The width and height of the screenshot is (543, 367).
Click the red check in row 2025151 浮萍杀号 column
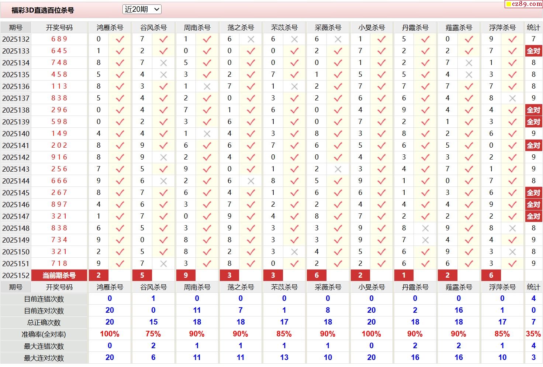[512, 264]
